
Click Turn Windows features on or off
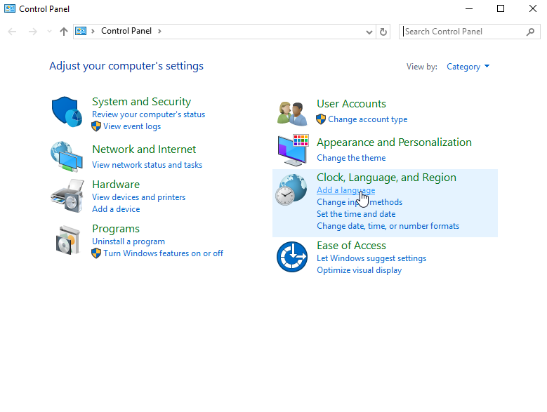tap(164, 253)
